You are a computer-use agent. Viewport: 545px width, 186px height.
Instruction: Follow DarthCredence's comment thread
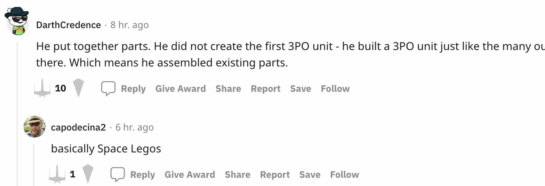(335, 89)
